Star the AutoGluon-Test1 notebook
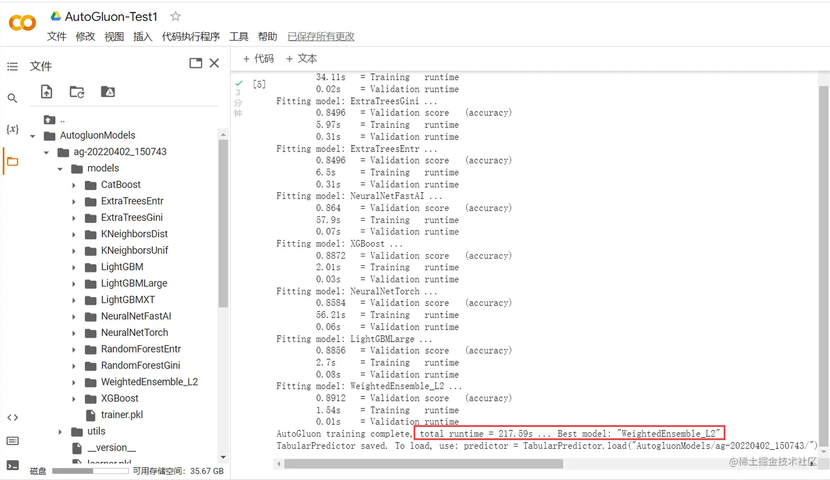The height and width of the screenshot is (480, 830). point(175,16)
